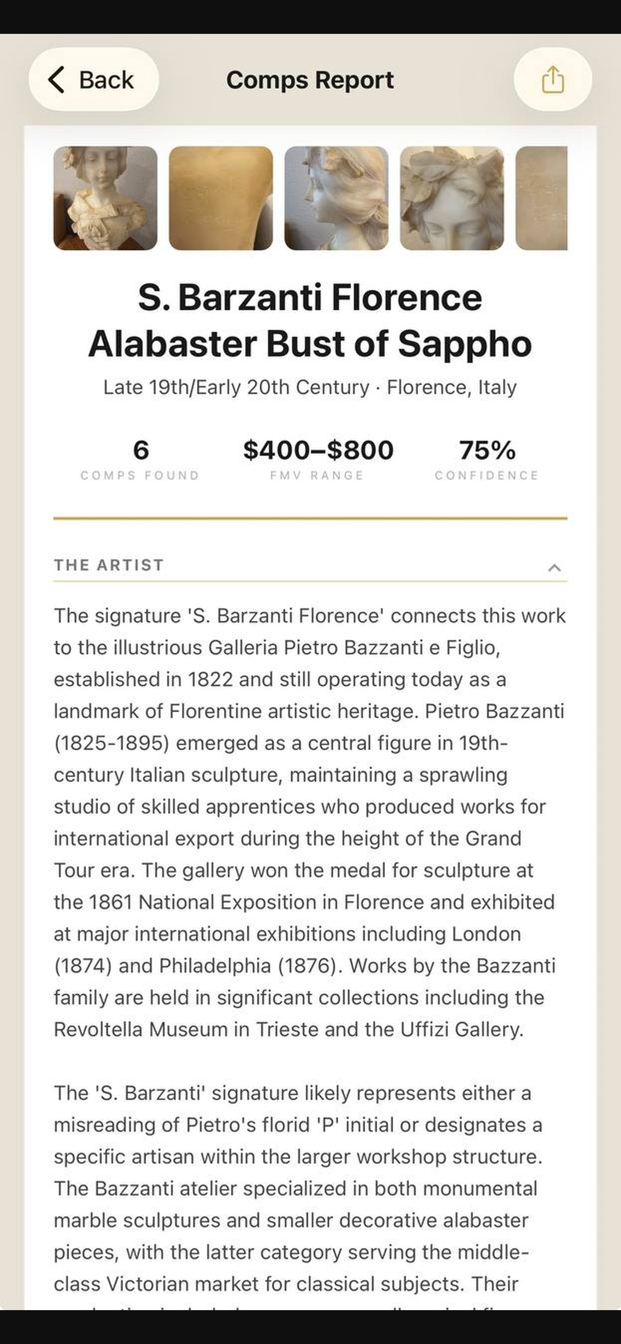Tap the CONFIDENCE caption label
Image resolution: width=621 pixels, height=1344 pixels.
487,475
